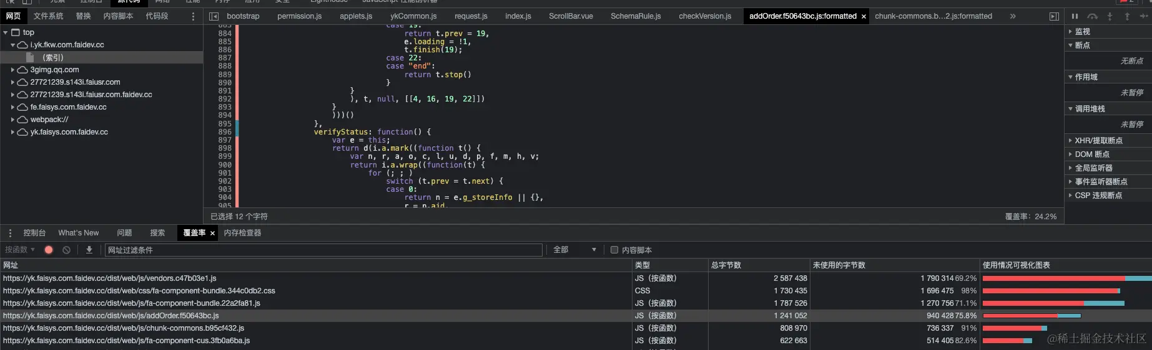Export coverage data download icon
The image size is (1152, 350).
tap(89, 250)
